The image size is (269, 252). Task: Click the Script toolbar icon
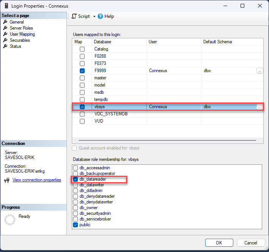tap(74, 16)
